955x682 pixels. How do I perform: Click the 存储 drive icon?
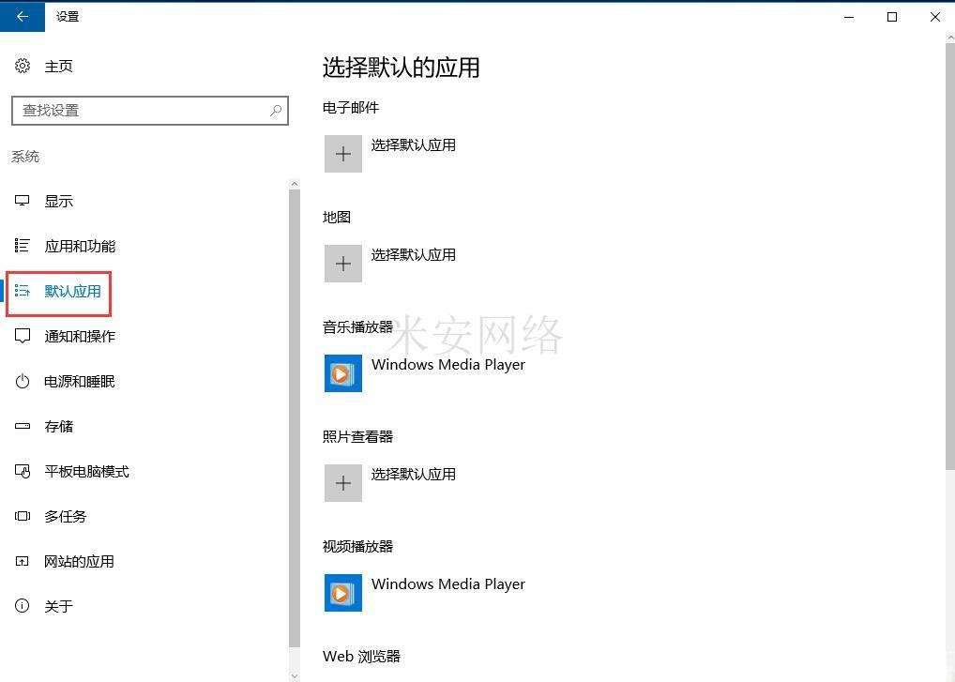tap(23, 426)
